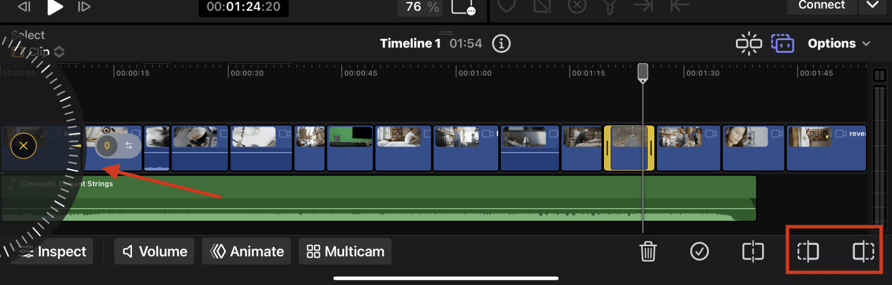Select the coffee cup clip
The image size is (892, 285).
(199, 148)
